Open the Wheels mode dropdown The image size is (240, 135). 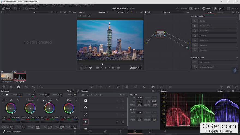pyautogui.click(x=70, y=91)
